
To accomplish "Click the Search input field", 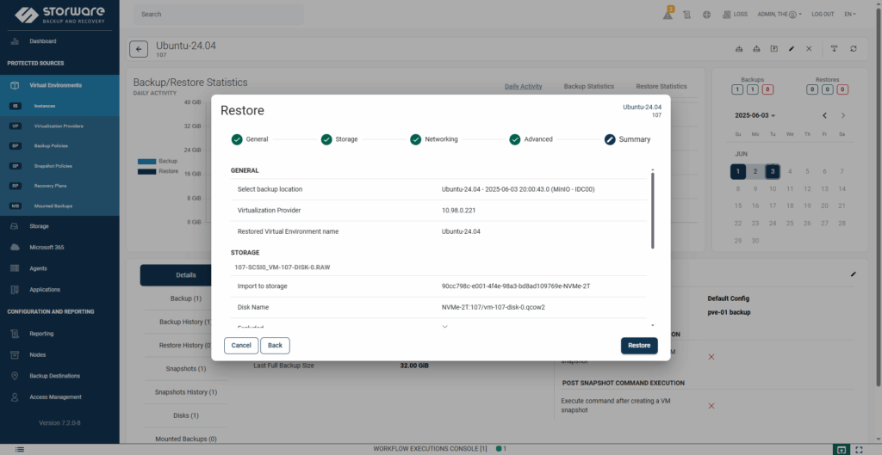I will click(x=220, y=15).
